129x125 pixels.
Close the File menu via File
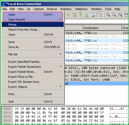tap(5, 9)
